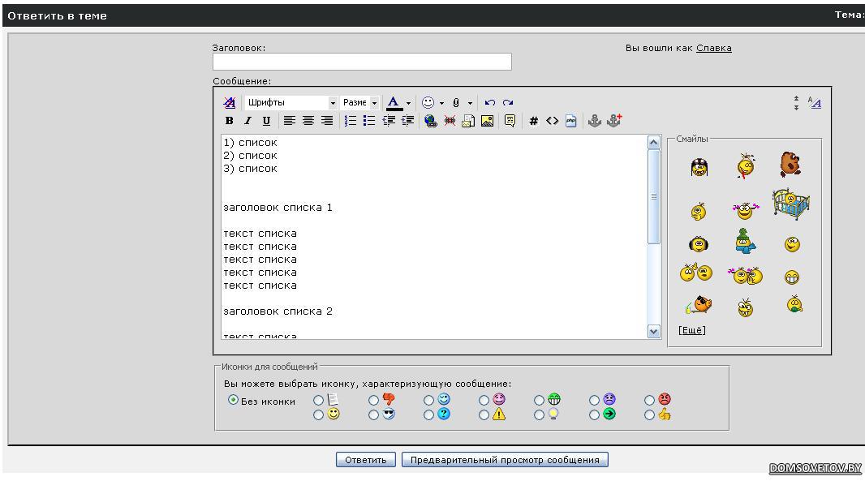865x481 pixels.
Task: Open the text color dropdown arrow
Action: coord(408,103)
